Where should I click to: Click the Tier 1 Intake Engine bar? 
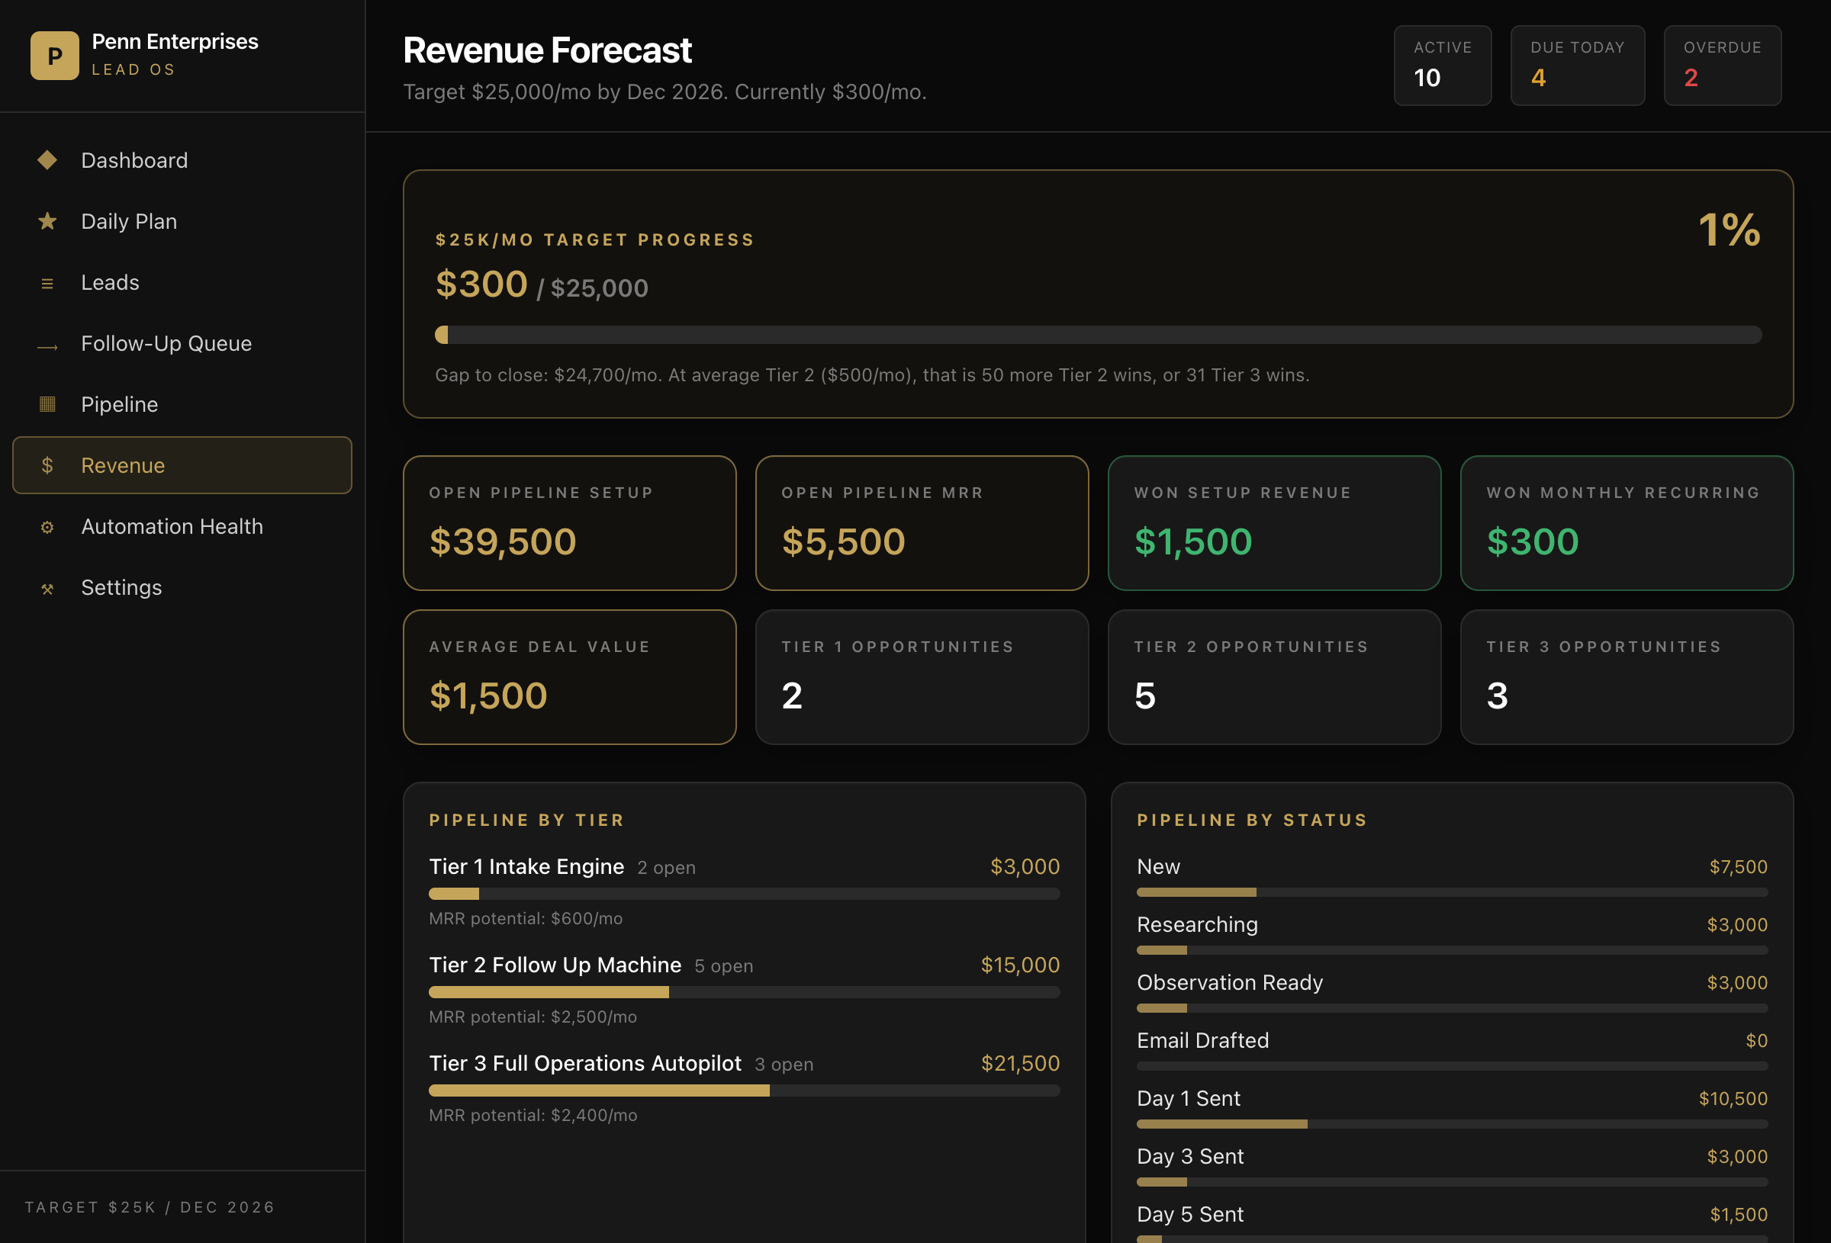pyautogui.click(x=745, y=894)
